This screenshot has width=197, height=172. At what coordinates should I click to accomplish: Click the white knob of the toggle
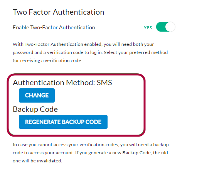[170, 27]
